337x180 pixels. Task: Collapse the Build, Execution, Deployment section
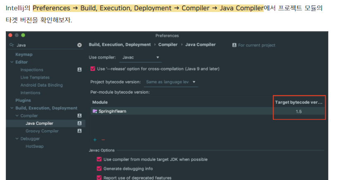12,108
